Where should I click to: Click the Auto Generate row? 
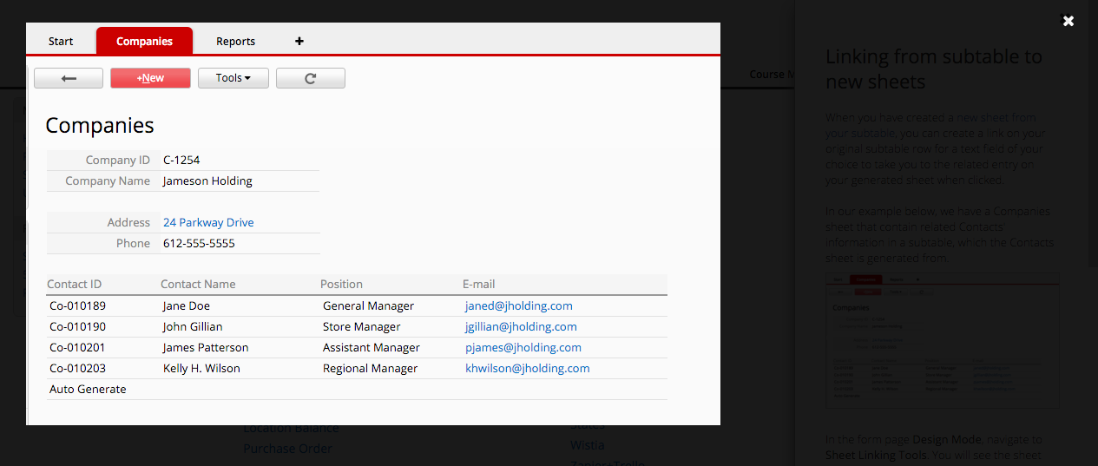point(357,389)
